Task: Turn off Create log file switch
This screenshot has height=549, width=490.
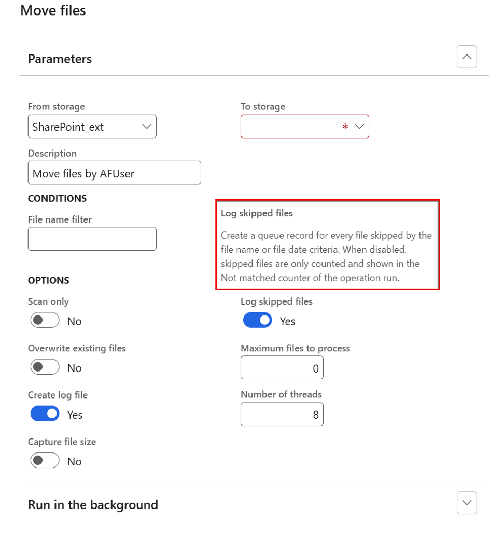Action: pos(45,414)
